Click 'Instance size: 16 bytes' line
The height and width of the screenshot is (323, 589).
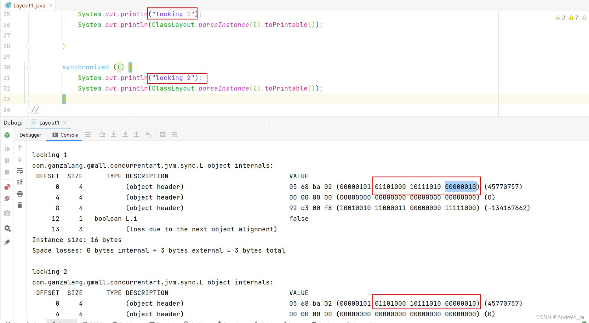(x=77, y=240)
